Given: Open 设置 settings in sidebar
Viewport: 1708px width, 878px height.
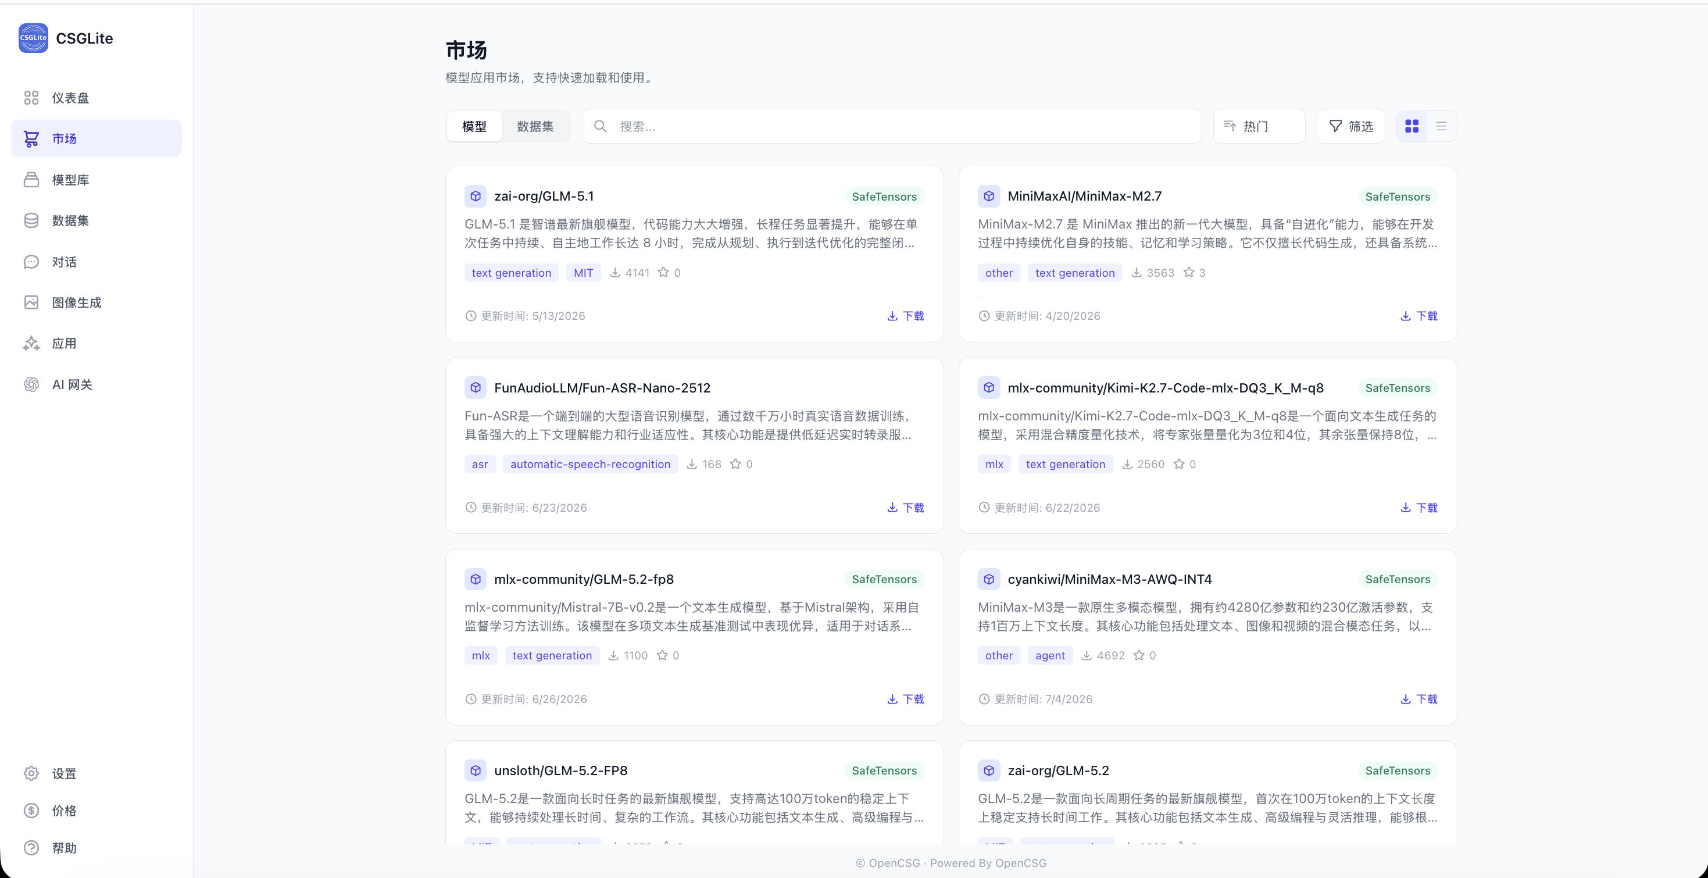Looking at the screenshot, I should [x=96, y=773].
